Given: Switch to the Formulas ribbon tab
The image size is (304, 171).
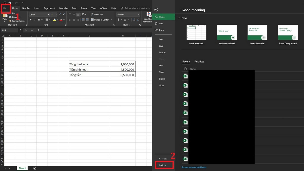Looking at the screenshot, I should (x=63, y=8).
